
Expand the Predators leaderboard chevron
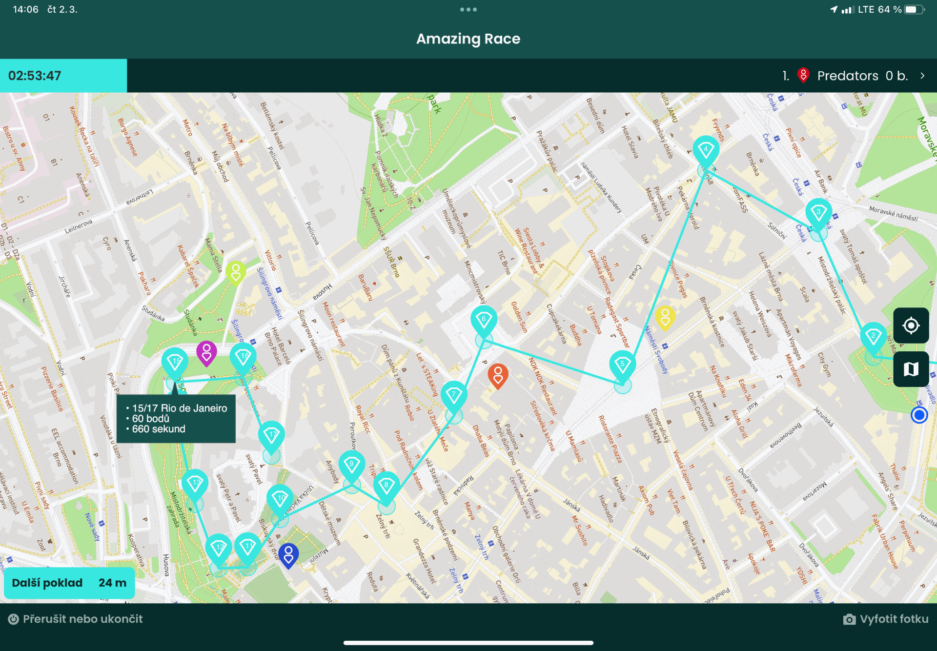point(922,76)
